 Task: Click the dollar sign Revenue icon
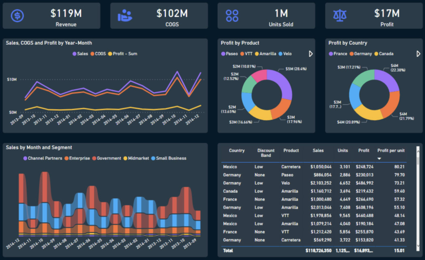[x=17, y=16]
